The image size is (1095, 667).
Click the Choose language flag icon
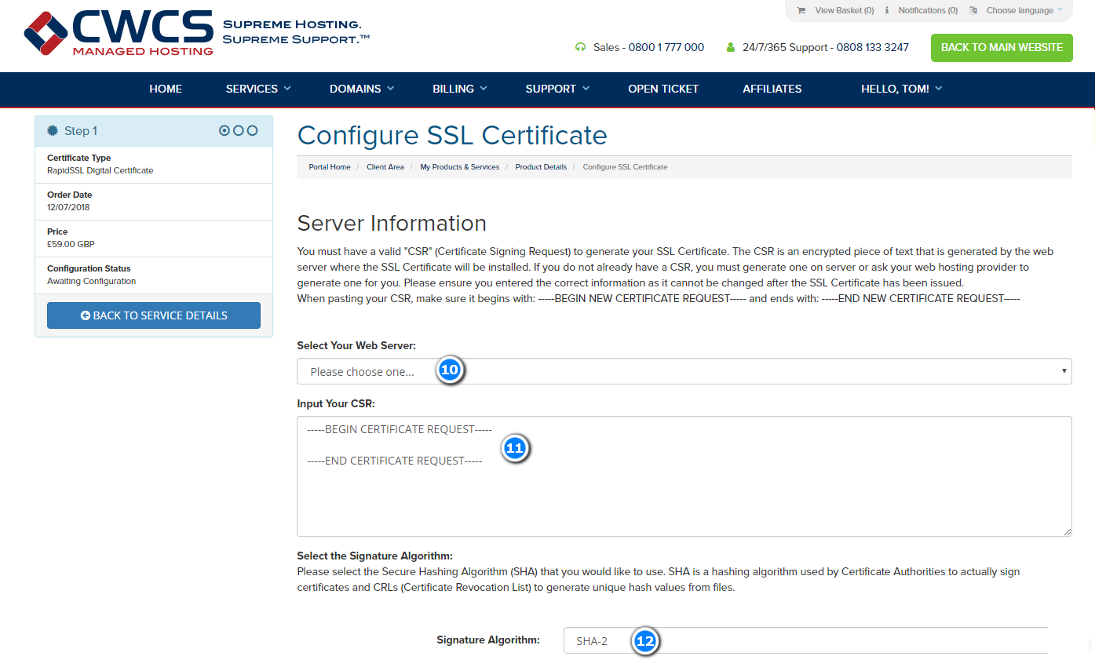(x=973, y=11)
